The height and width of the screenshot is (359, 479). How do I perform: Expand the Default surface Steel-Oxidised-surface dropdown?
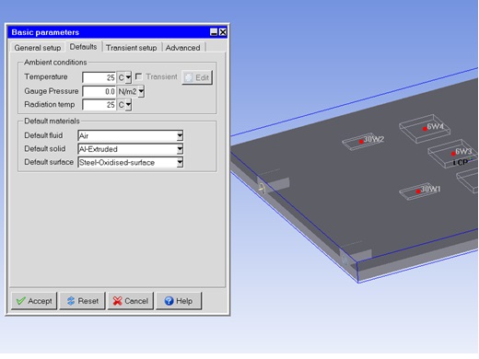click(180, 162)
